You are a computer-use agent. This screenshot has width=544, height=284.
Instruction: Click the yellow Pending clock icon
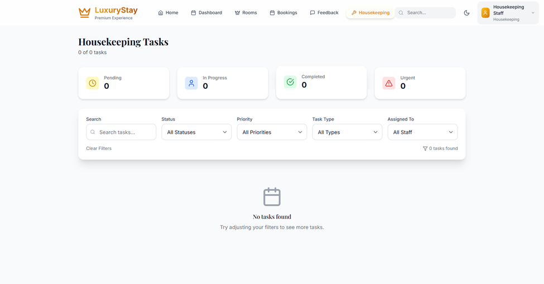pos(93,83)
